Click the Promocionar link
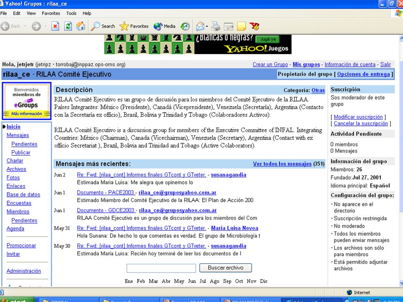Viewport: 403px width, 302px height. coord(21,245)
